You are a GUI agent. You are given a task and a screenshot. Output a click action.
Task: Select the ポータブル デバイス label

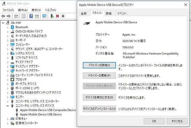pyautogui.click(x=26, y=84)
